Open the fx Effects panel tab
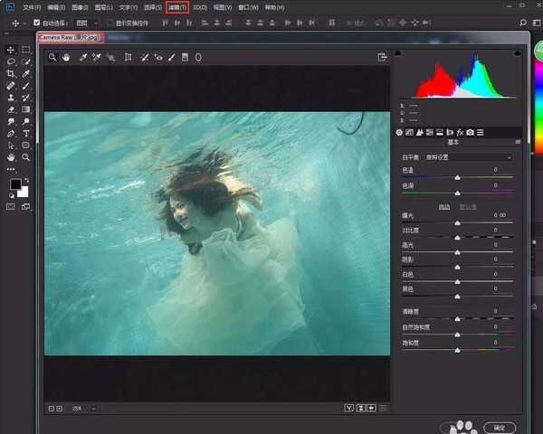This screenshot has width=543, height=434. (x=460, y=133)
